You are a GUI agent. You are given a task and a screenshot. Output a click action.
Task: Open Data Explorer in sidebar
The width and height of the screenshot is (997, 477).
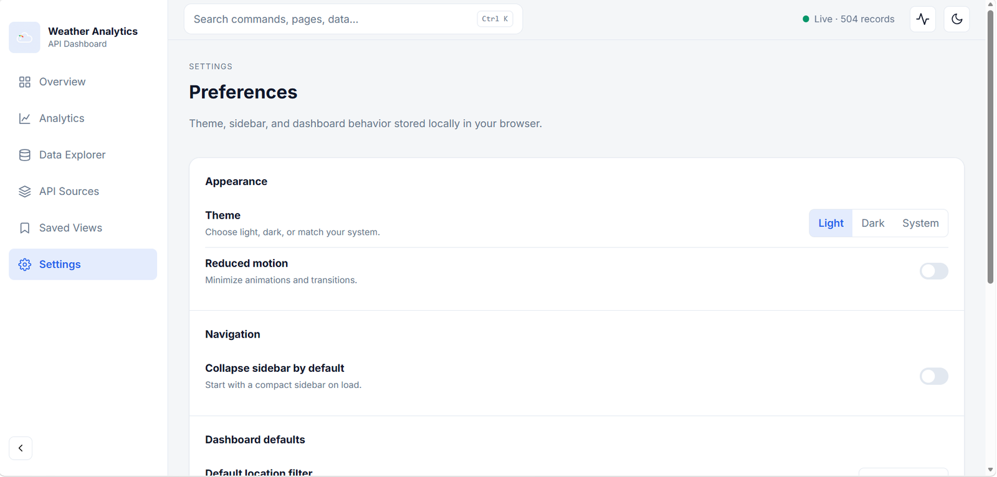[x=83, y=155]
